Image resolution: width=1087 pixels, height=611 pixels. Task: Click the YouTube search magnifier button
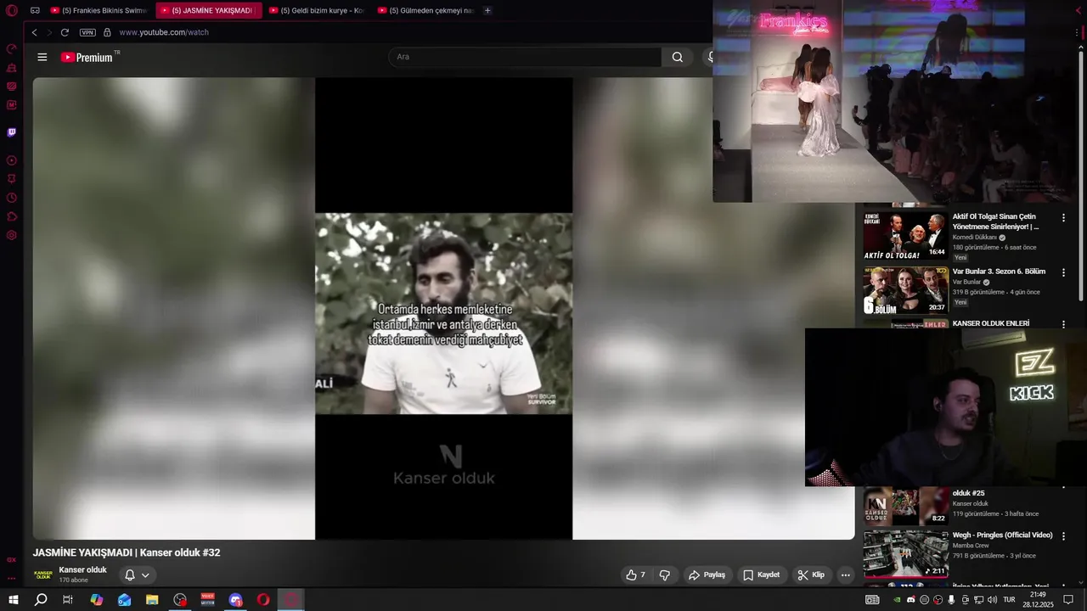(x=677, y=57)
